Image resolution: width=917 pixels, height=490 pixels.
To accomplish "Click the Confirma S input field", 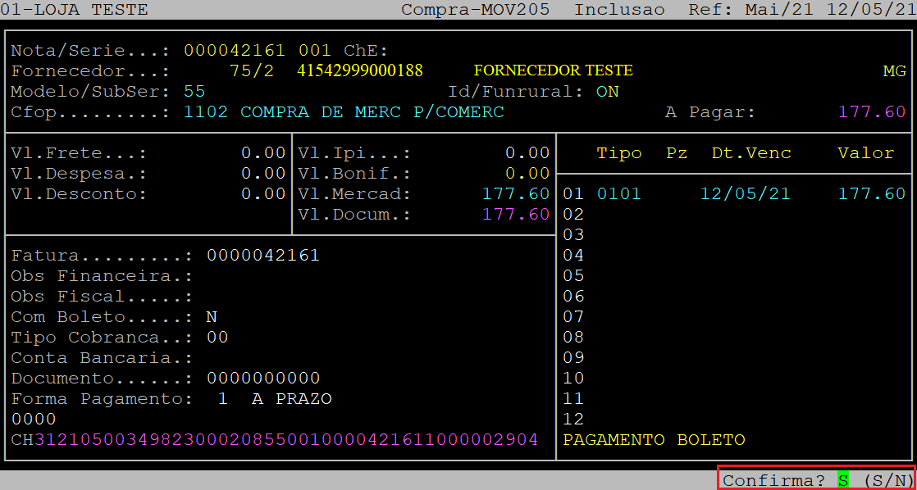I will point(842,480).
